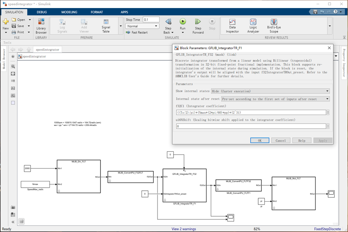This screenshot has width=348, height=232.
Task: Open the simulation mode Normal dropdown
Action: 142,26
